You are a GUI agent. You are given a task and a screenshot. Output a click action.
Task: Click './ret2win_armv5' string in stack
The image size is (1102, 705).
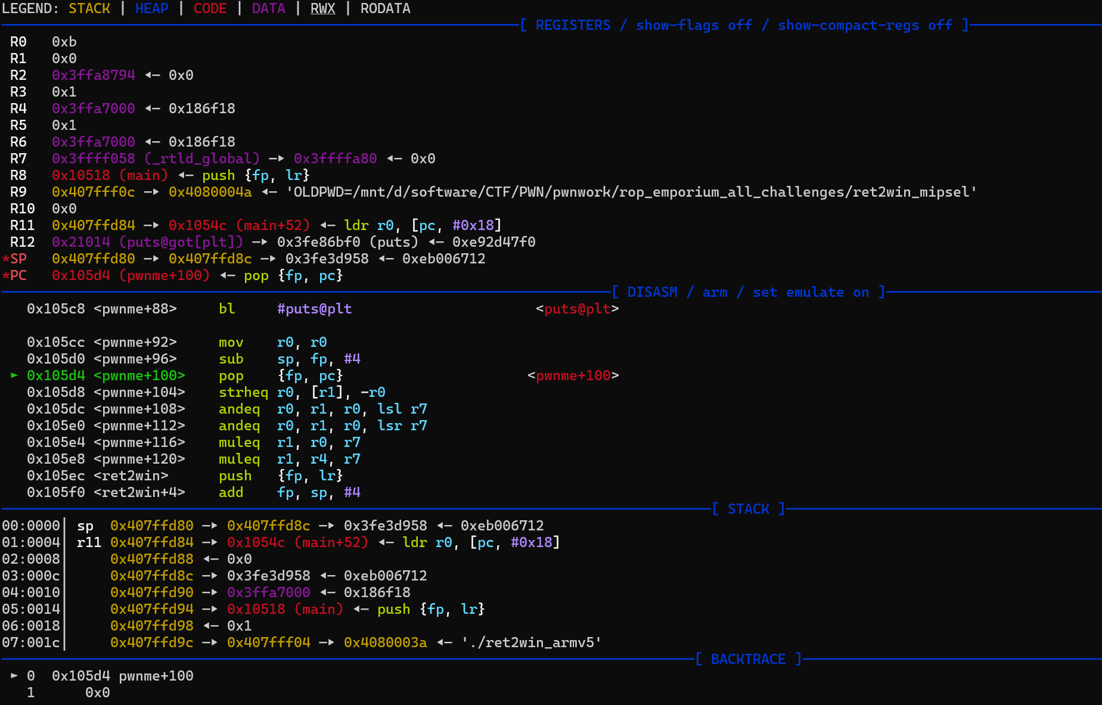pos(532,642)
